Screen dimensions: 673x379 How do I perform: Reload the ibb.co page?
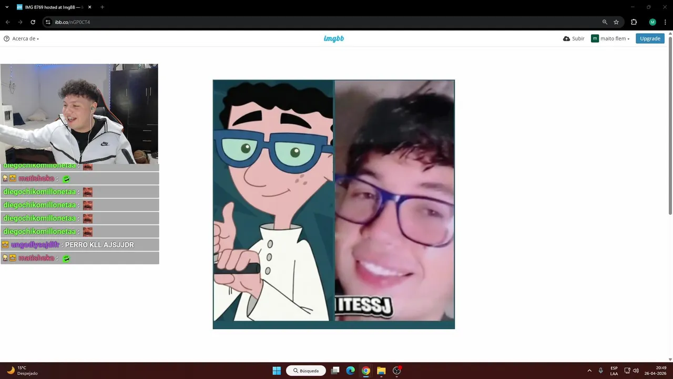tap(33, 22)
